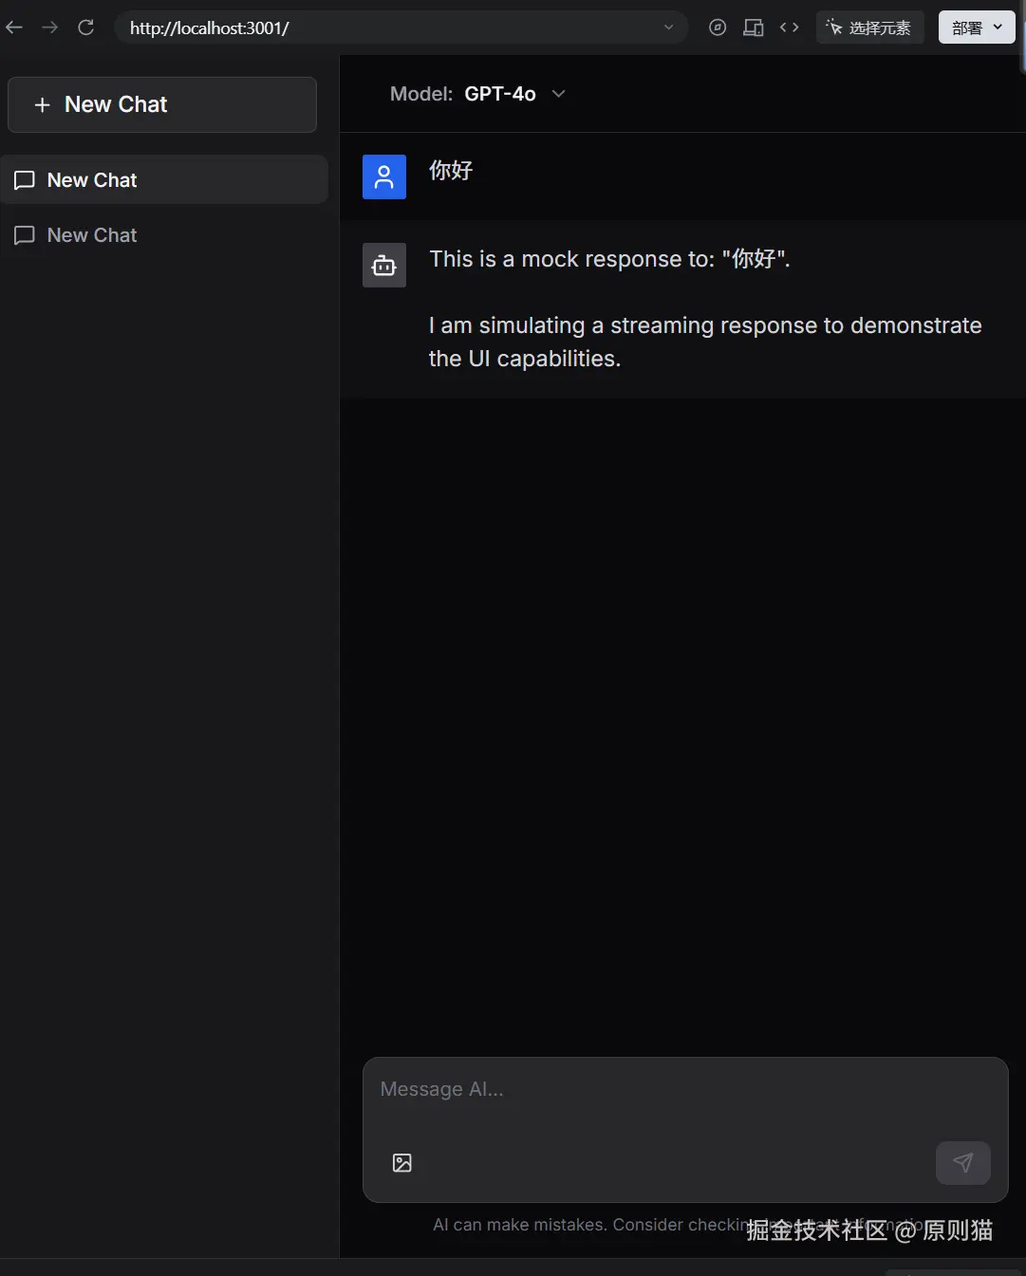This screenshot has height=1276, width=1026.
Task: Select the first New Chat conversation
Action: 164,180
